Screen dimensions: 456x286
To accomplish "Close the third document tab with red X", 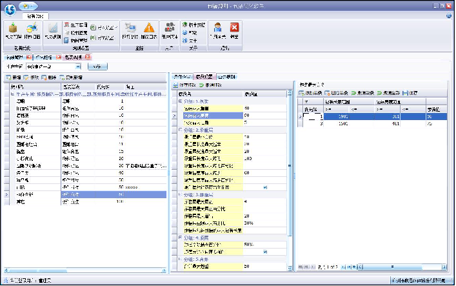I will 88,57.
